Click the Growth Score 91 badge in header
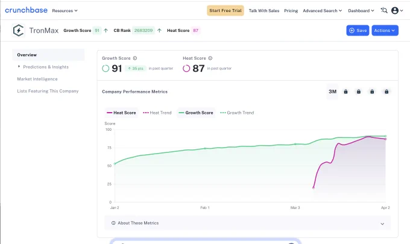410x244 pixels. point(97,31)
